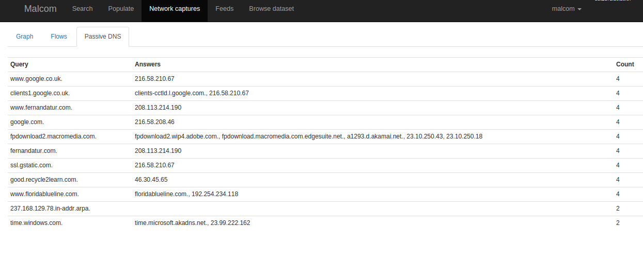
Task: Select the ssl.gstatic.com. query cell
Action: (x=32, y=165)
